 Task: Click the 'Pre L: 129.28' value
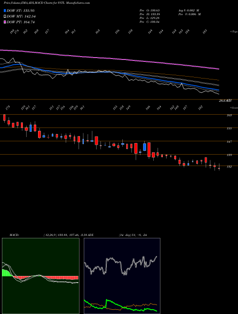pos(149,18)
